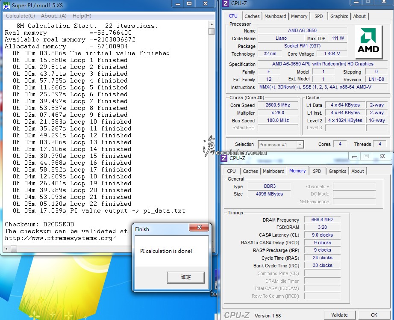Click the CPU-Z icon in the lower window title
Image resolution: width=394 pixels, height=320 pixels.
224,158
